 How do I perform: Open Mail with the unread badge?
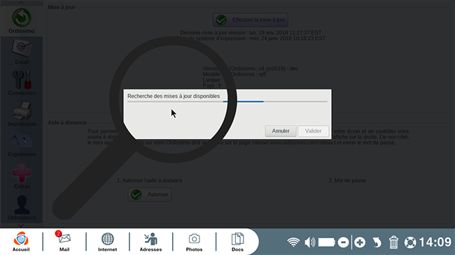pos(64,242)
